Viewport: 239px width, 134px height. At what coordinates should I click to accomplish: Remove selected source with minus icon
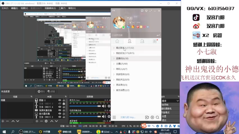[42, 121]
